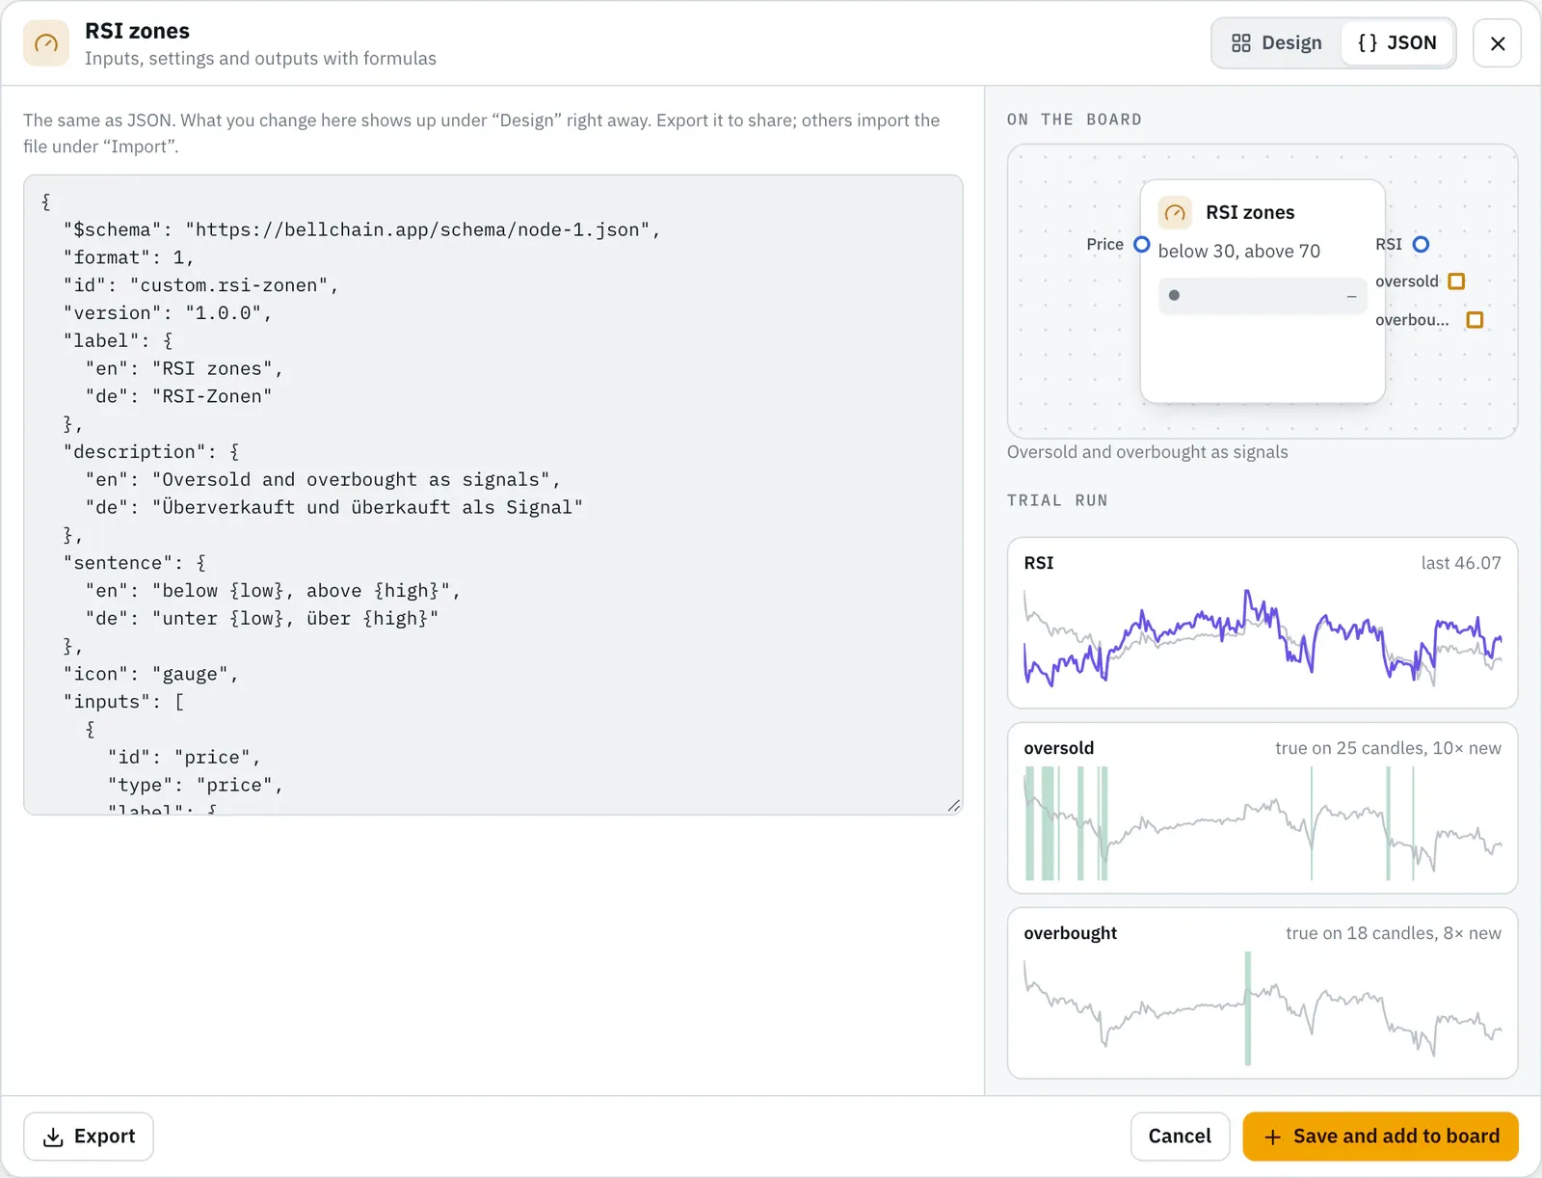Save and add to board
The height and width of the screenshot is (1178, 1542).
click(x=1381, y=1137)
